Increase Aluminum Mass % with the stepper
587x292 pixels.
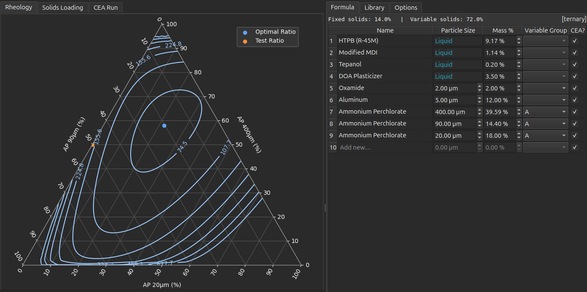click(518, 98)
